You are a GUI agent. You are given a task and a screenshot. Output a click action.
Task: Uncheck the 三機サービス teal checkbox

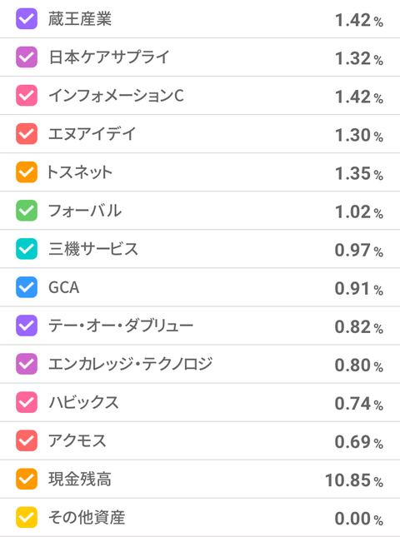pos(27,249)
